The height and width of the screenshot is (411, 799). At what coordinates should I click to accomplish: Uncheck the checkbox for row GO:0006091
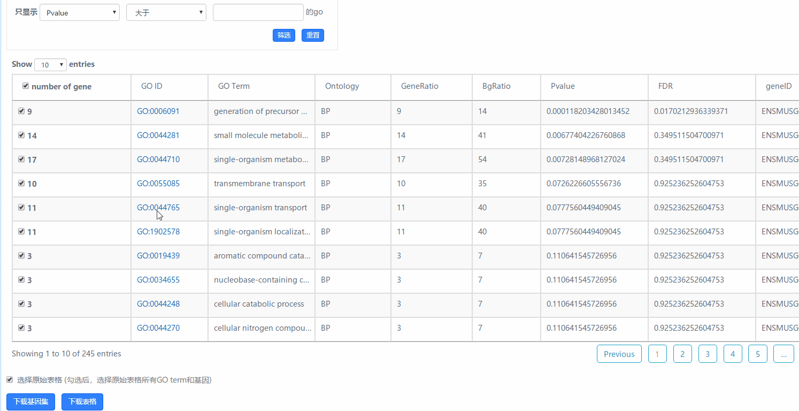pos(21,111)
